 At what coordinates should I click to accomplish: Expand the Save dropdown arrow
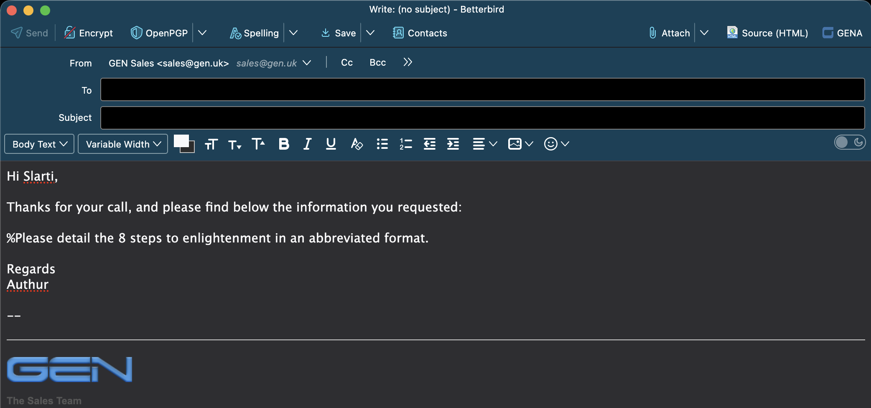pos(370,33)
